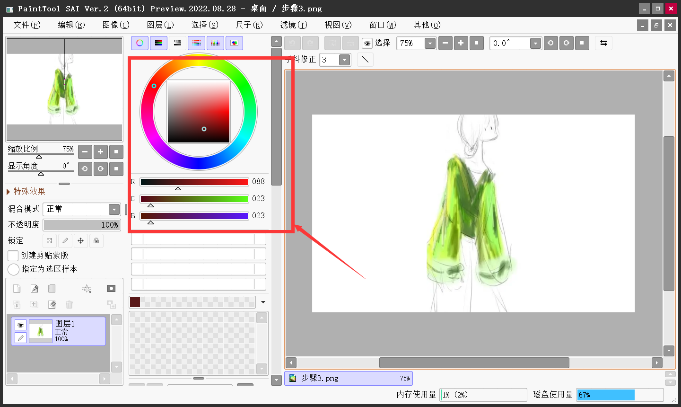Open the stabilizer value 3 dropdown
Image resolution: width=681 pixels, height=407 pixels.
click(345, 60)
